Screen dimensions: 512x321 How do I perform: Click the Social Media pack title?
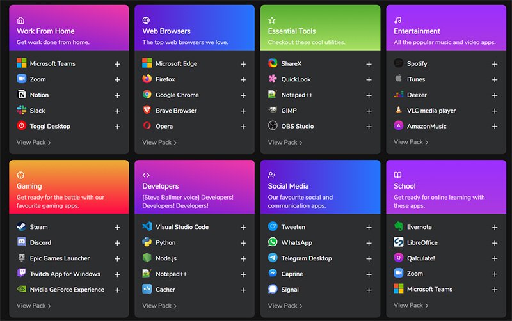(288, 186)
